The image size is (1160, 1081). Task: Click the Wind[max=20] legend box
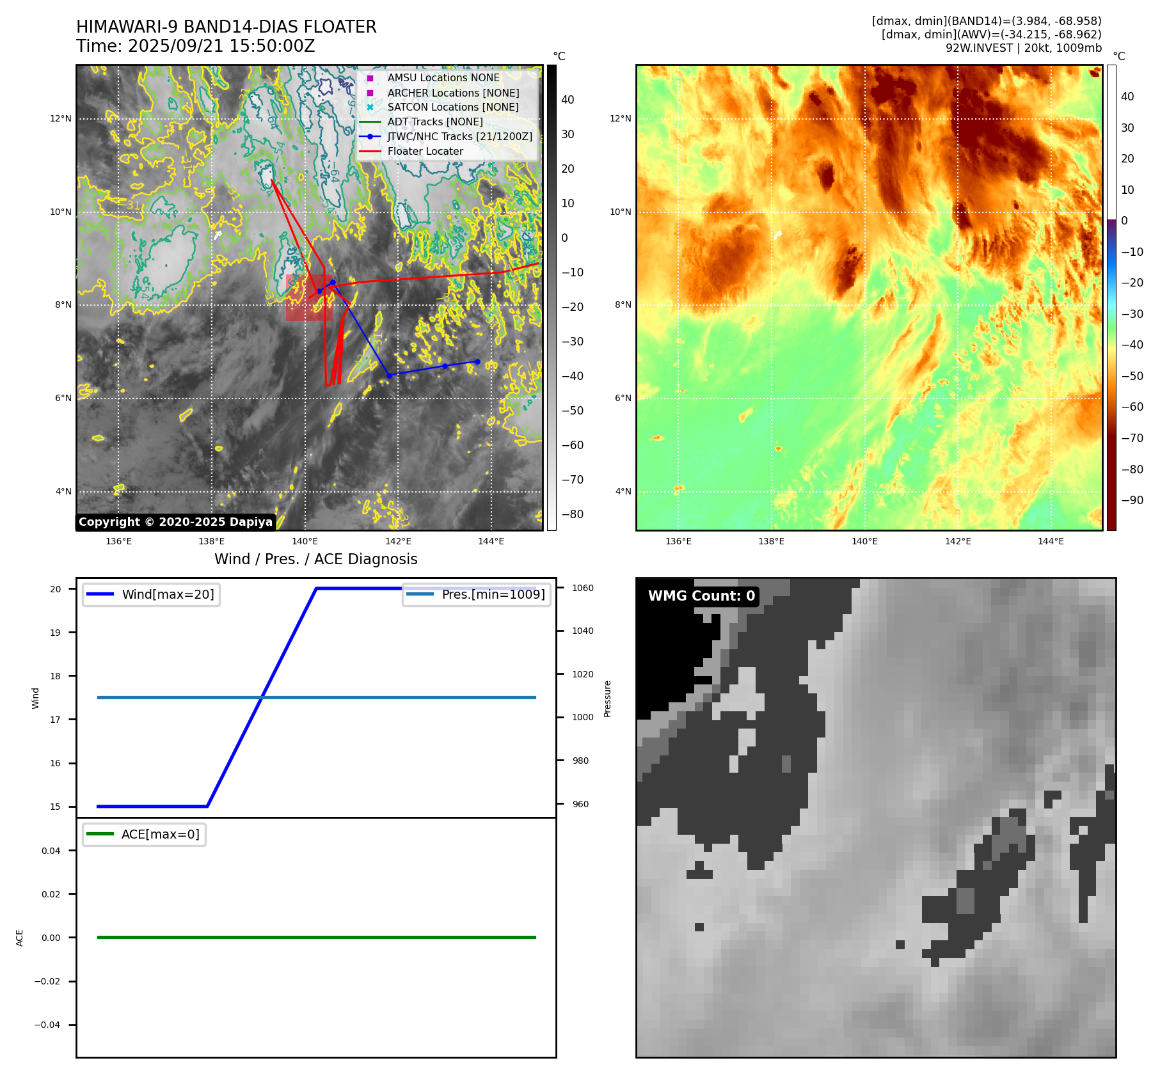(151, 594)
